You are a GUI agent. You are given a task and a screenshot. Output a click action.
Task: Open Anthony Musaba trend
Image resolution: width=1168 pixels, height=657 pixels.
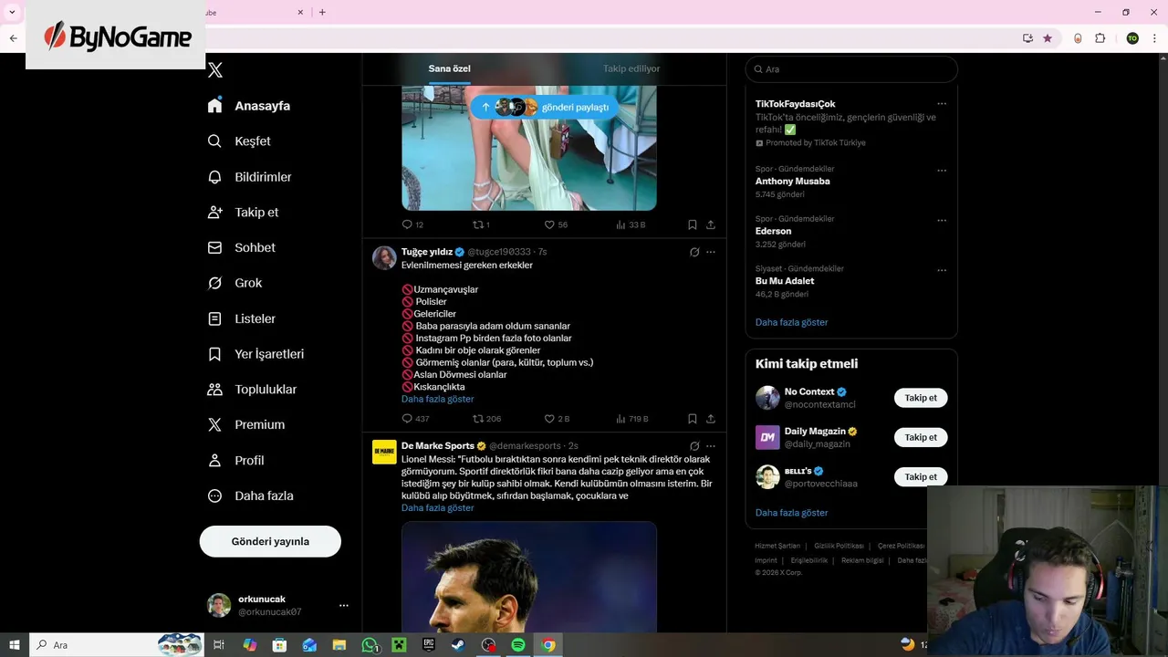(x=792, y=182)
